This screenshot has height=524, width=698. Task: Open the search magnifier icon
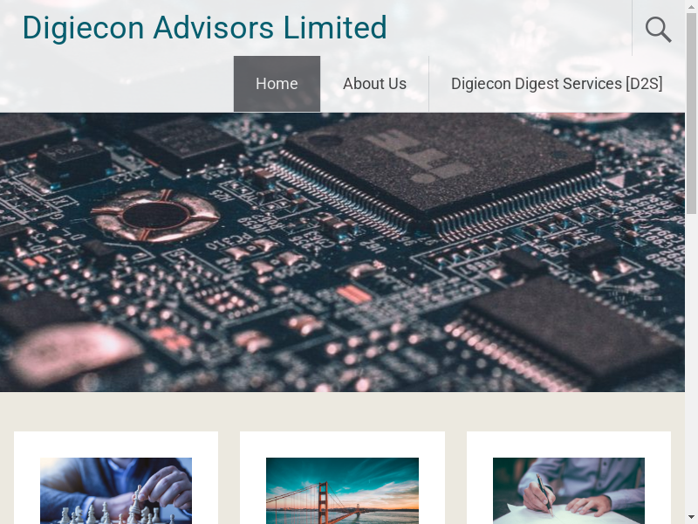tap(659, 30)
